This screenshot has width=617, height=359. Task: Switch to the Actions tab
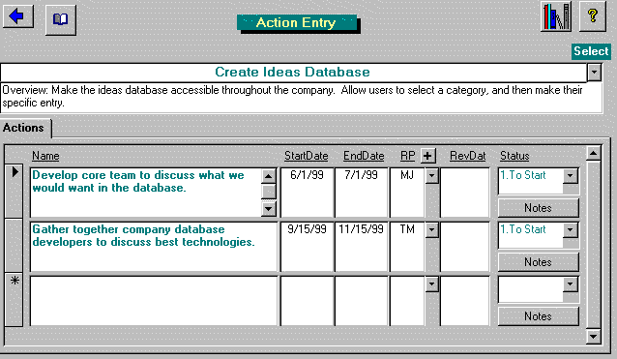[24, 128]
